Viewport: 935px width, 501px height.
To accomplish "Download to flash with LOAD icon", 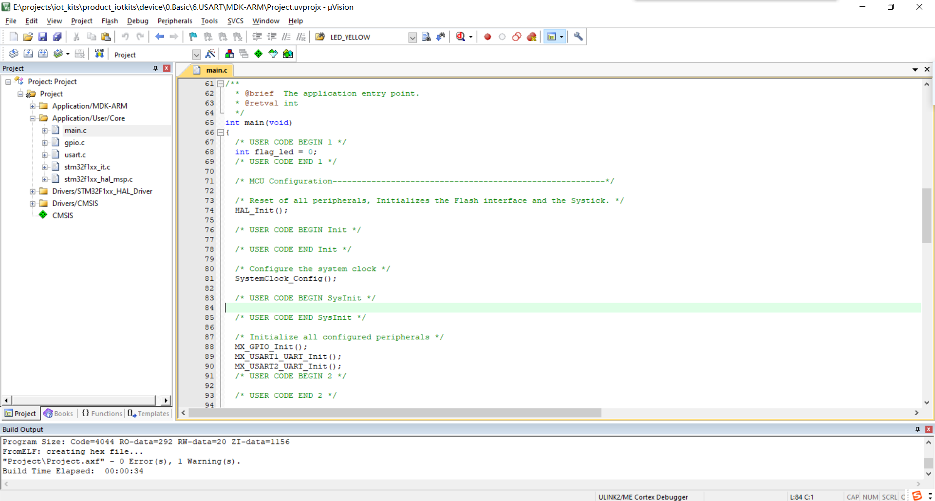I will [99, 54].
